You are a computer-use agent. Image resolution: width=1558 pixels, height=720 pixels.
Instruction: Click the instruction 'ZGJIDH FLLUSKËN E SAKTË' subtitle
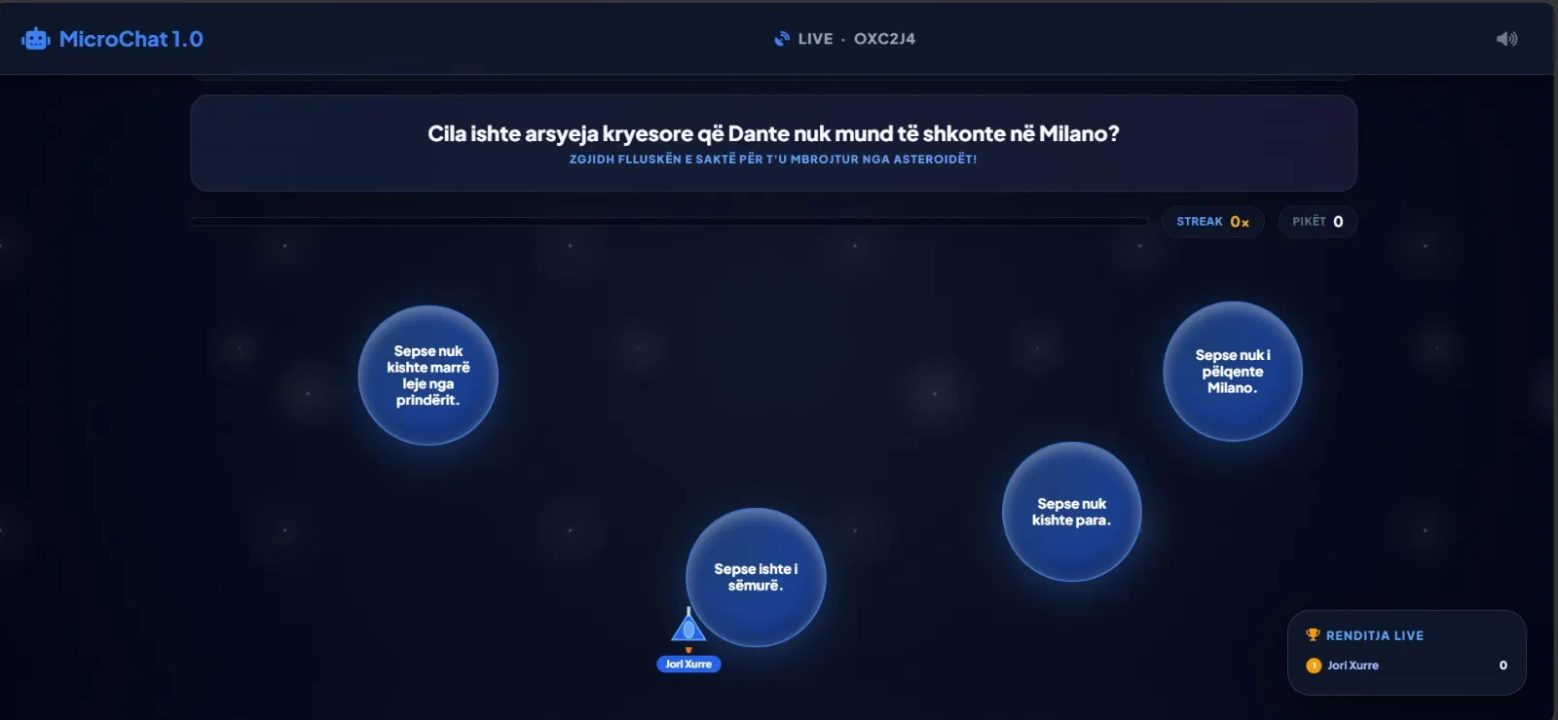click(773, 160)
